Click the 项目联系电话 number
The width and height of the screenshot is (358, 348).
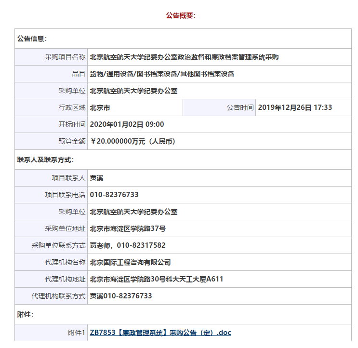tap(114, 195)
